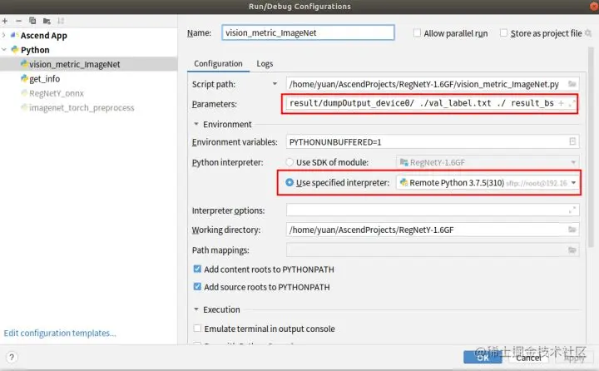This screenshot has height=371, width=599.
Task: Browse for script path folder icon
Action: click(x=572, y=84)
